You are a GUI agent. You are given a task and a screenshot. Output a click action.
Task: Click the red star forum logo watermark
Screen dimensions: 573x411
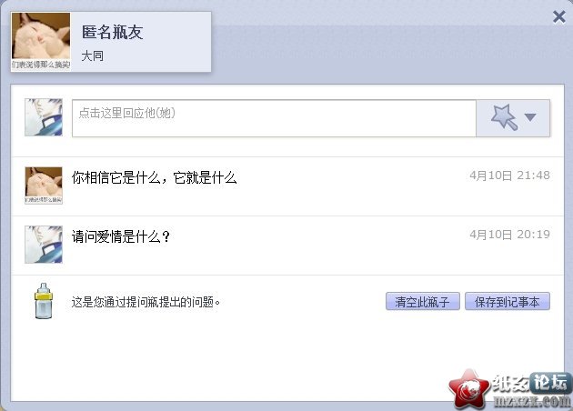click(468, 389)
